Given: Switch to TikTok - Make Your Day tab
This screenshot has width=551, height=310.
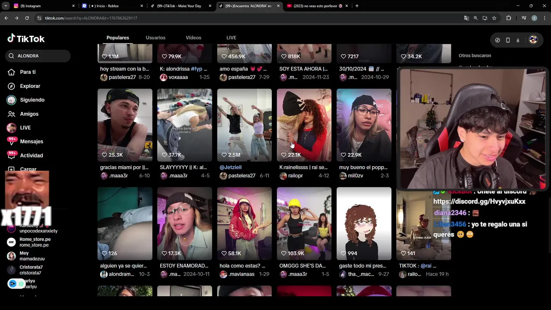Looking at the screenshot, I should pos(181,6).
